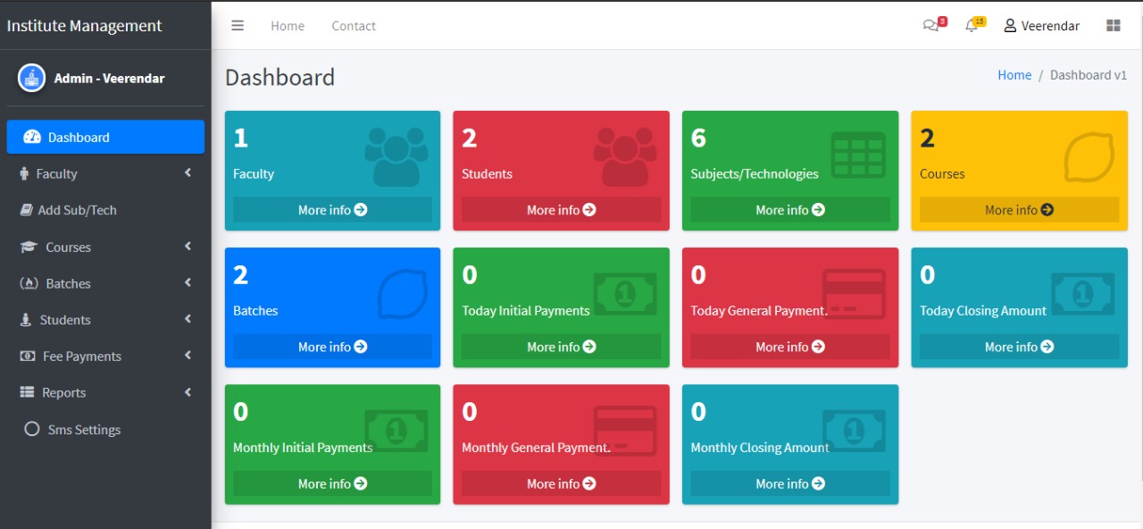Click More info on the Batches card
This screenshot has height=529, width=1143.
click(332, 347)
